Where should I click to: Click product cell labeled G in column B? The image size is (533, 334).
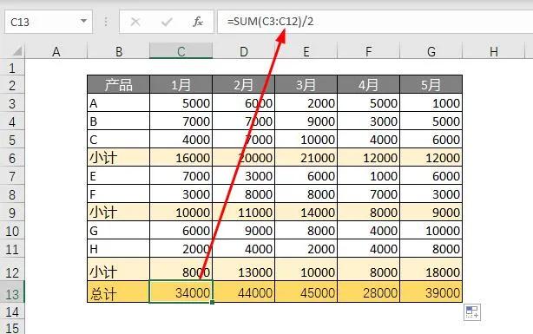pos(119,231)
